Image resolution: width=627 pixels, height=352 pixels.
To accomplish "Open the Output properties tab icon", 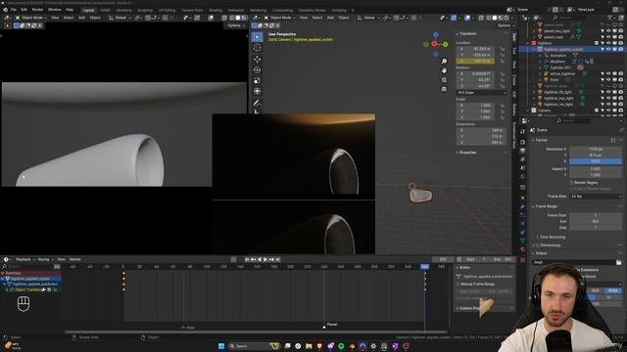I will (522, 151).
